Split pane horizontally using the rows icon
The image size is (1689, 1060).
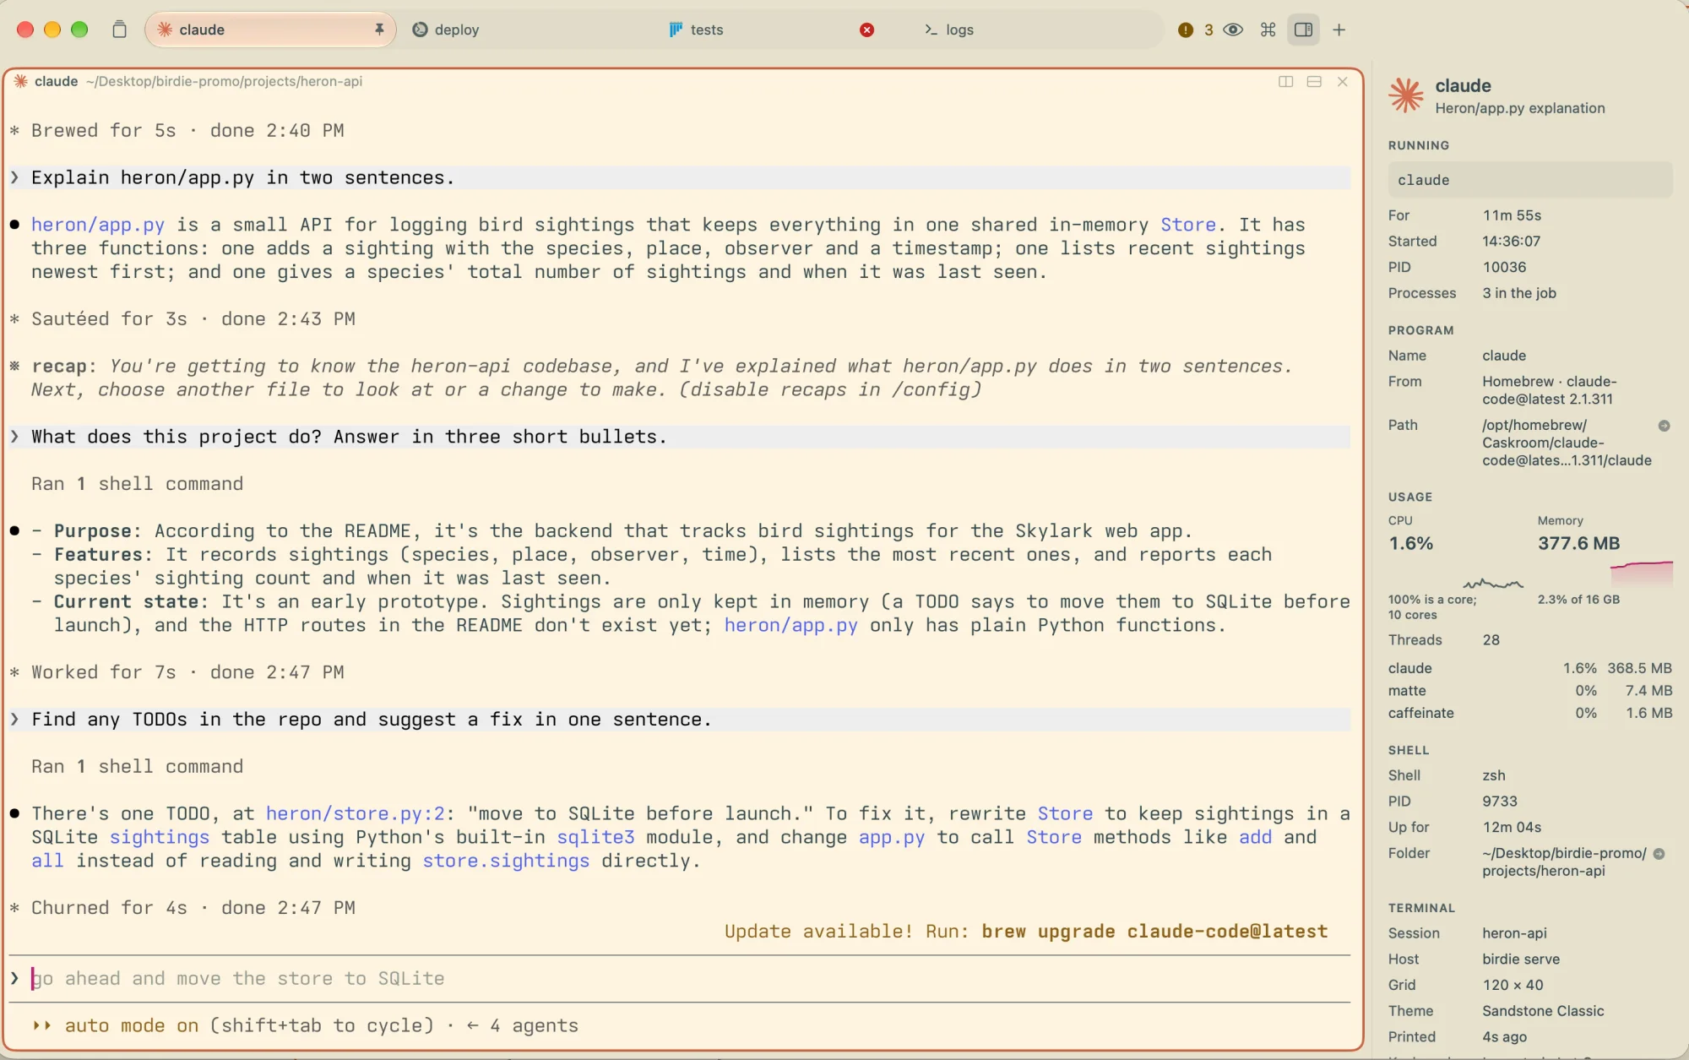point(1314,81)
